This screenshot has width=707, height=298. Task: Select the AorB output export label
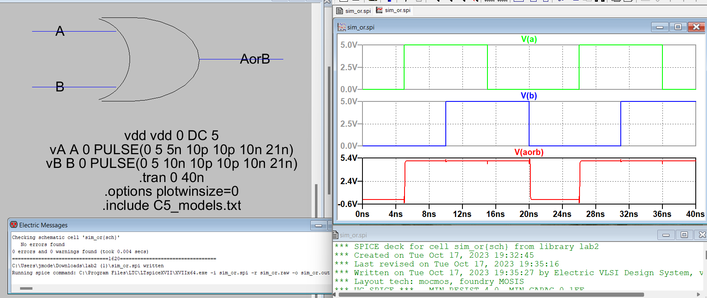tap(255, 59)
